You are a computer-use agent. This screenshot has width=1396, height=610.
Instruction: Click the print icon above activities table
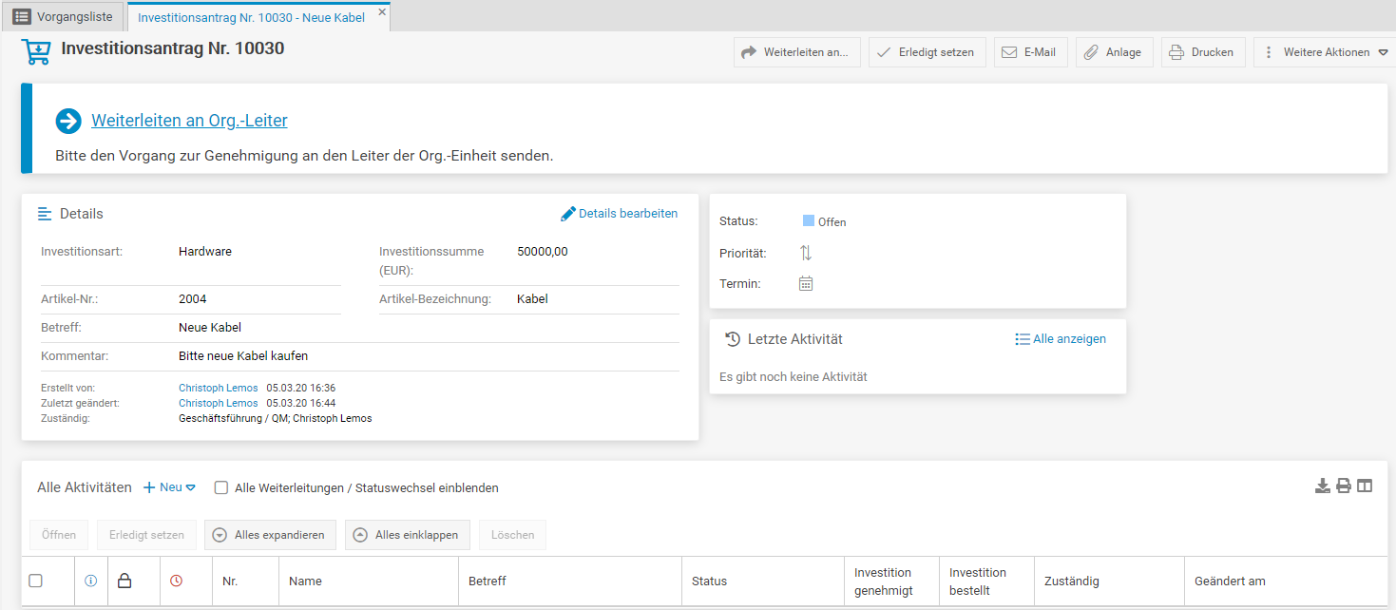tap(1344, 486)
